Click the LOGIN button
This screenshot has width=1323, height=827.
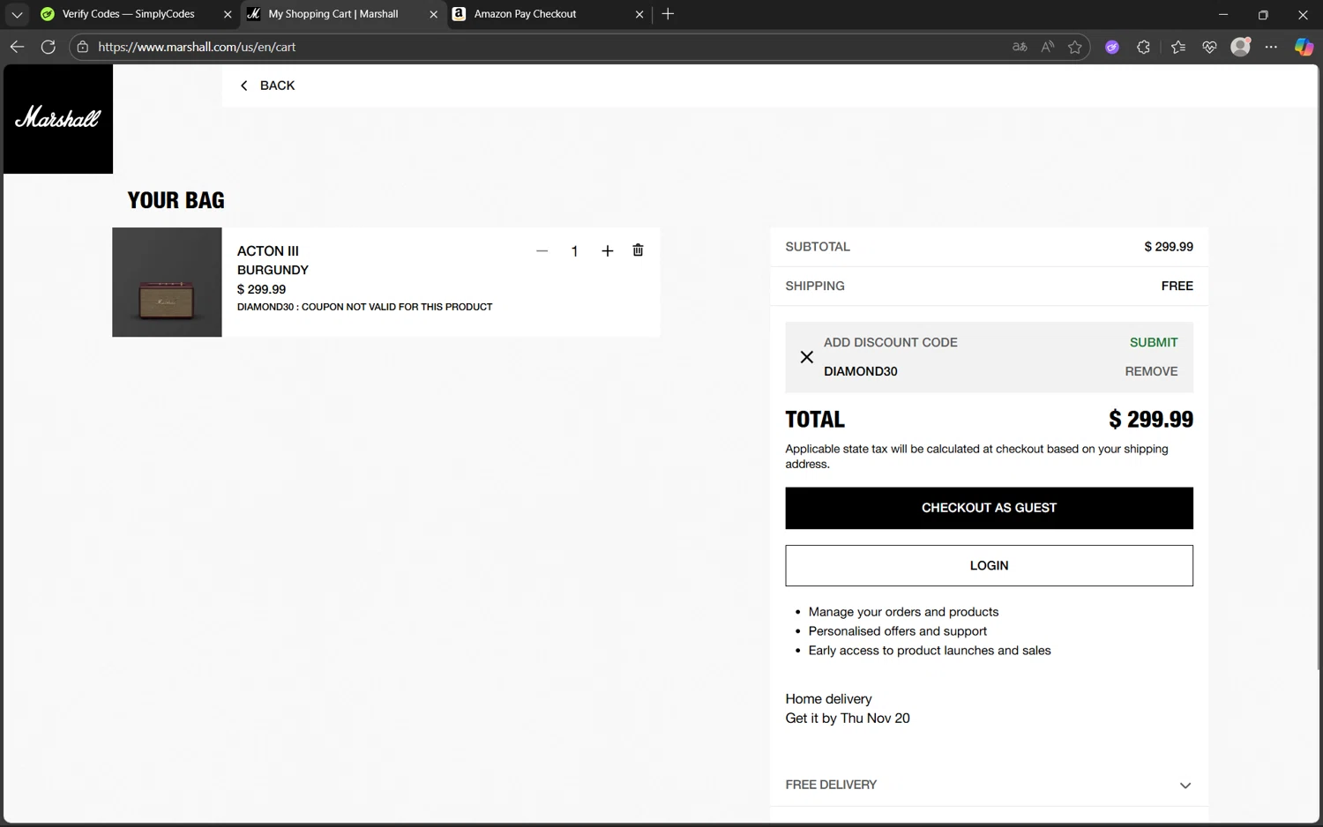[989, 565]
